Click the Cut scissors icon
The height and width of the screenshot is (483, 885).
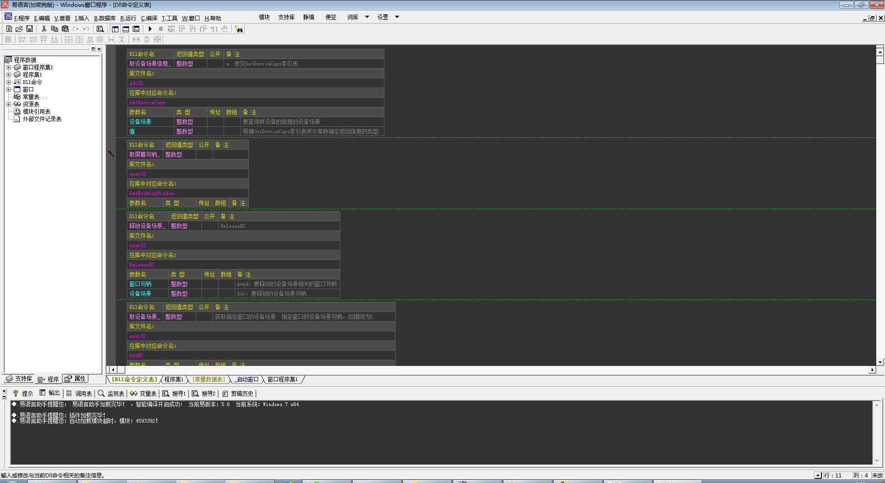click(x=44, y=29)
